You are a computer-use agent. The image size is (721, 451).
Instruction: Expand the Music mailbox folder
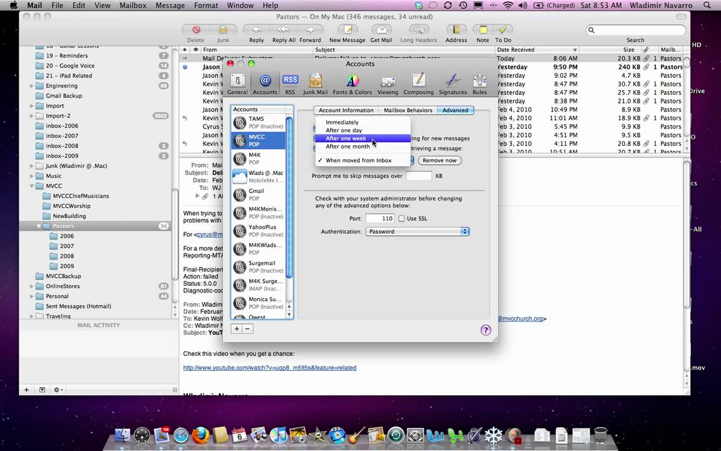pos(32,176)
